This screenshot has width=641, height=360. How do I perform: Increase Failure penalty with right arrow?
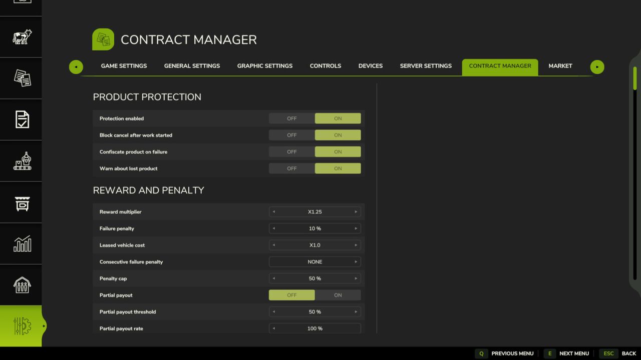356,228
